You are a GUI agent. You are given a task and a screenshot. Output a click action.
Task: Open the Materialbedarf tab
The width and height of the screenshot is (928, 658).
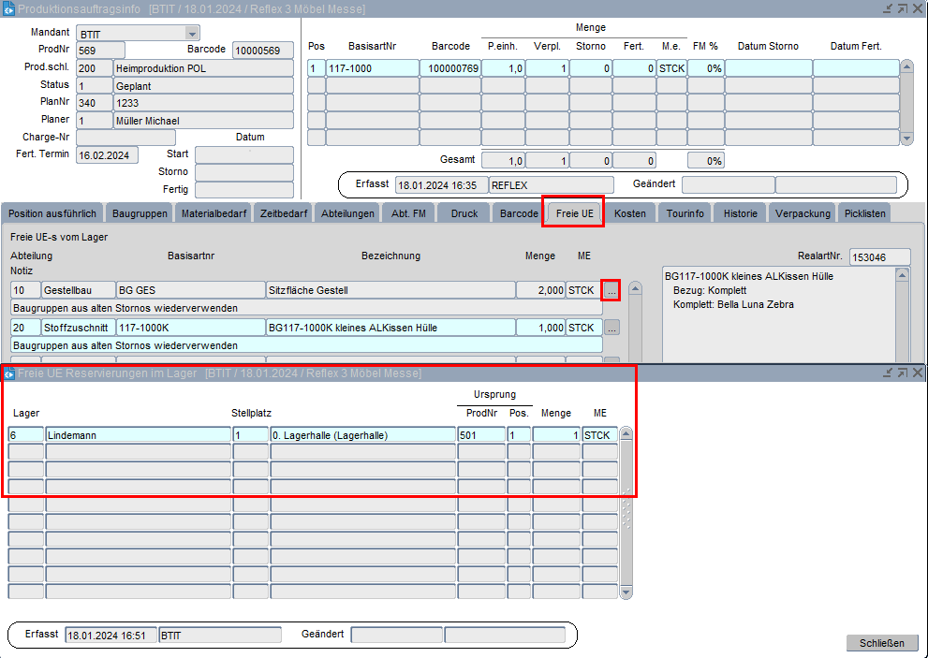214,213
